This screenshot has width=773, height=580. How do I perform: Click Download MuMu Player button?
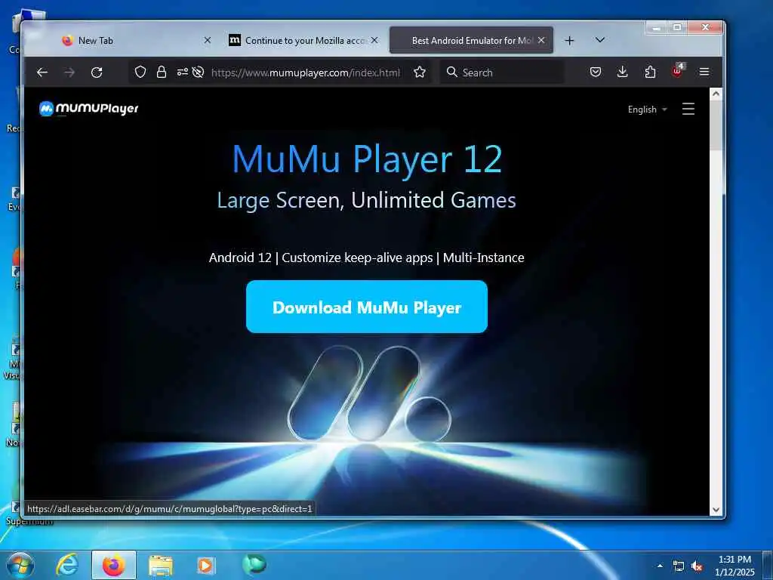pyautogui.click(x=367, y=307)
